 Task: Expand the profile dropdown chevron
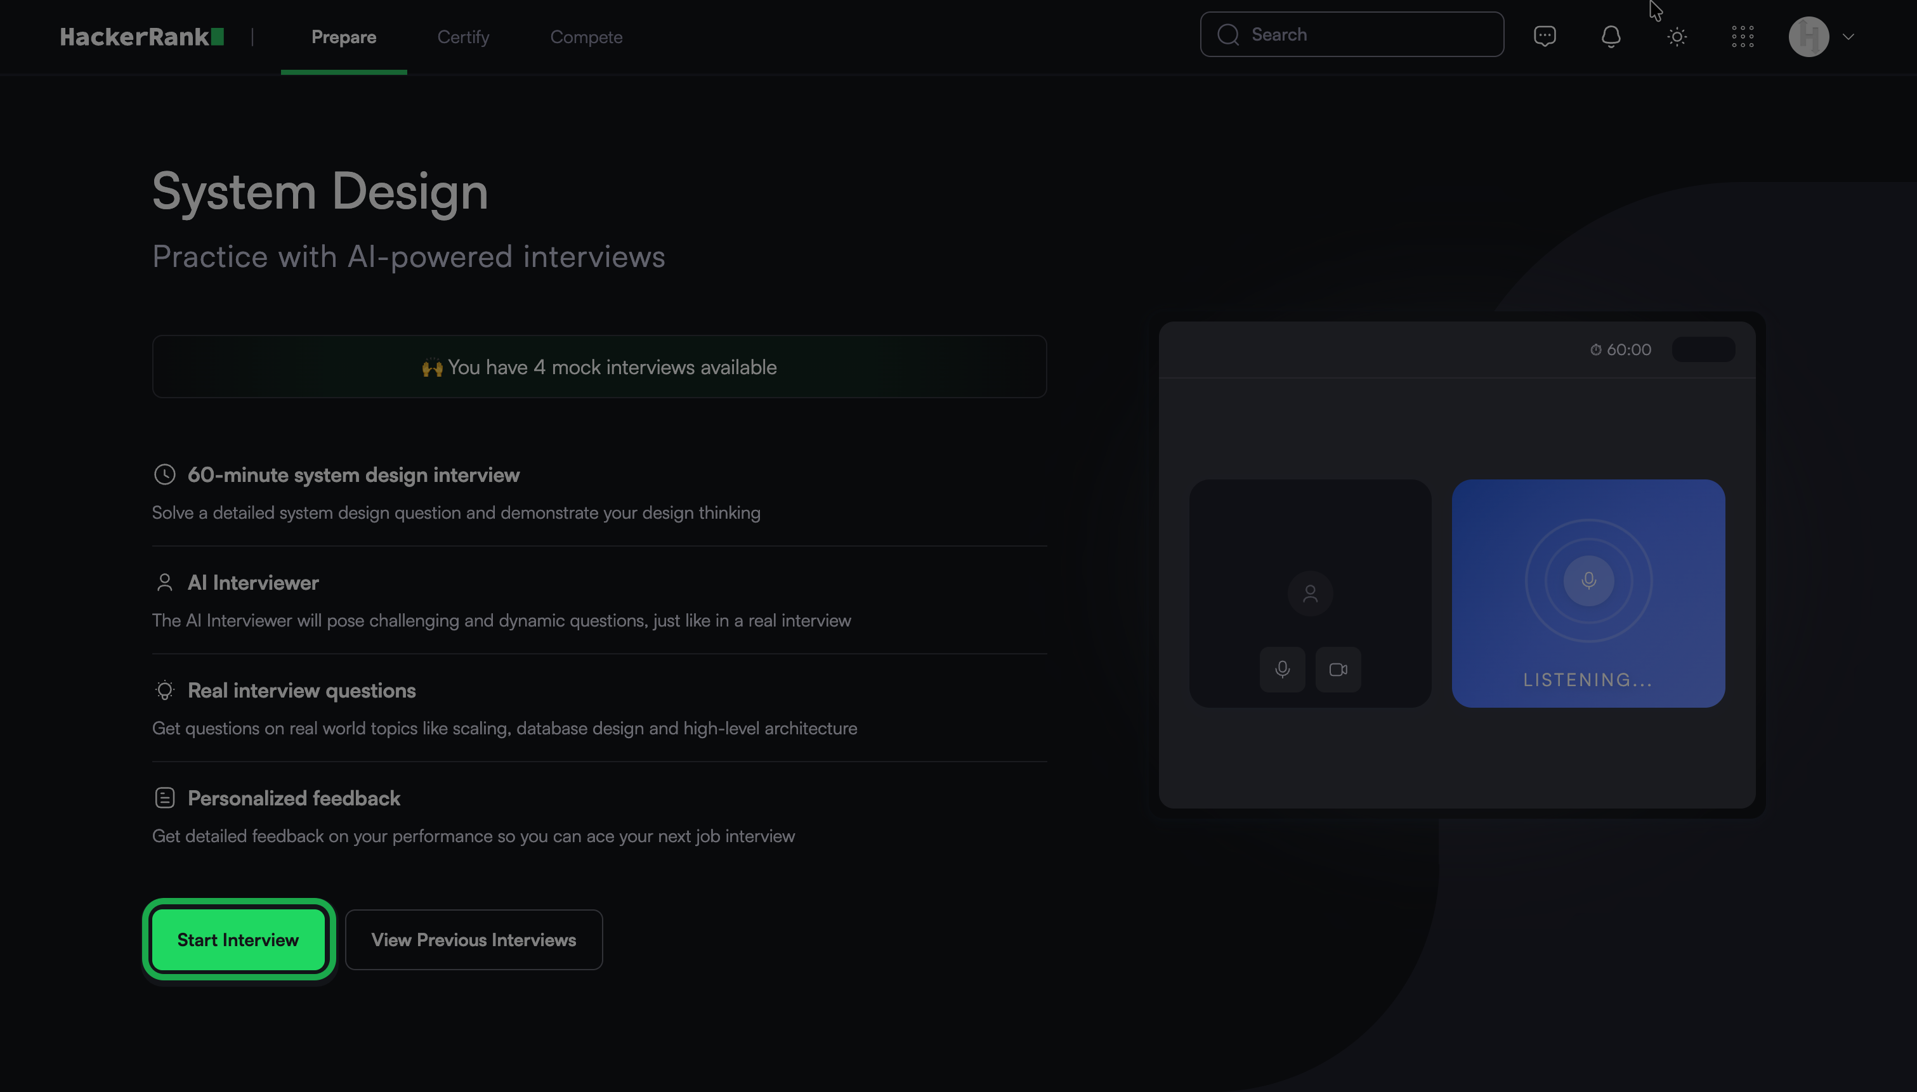1848,36
